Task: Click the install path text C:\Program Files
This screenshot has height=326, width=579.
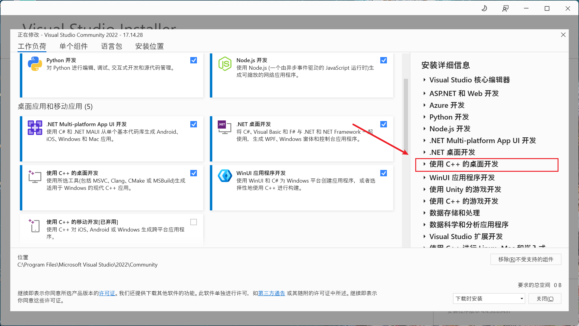Action: click(x=87, y=265)
